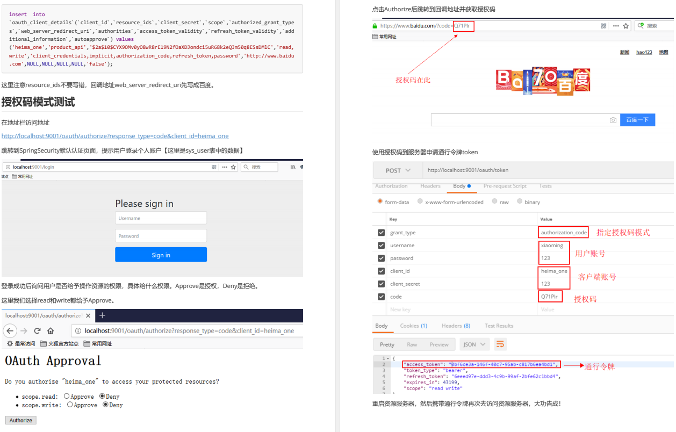Viewport: 676px width, 432px height.
Task: Uncheck the code parameter row
Action: 381,297
